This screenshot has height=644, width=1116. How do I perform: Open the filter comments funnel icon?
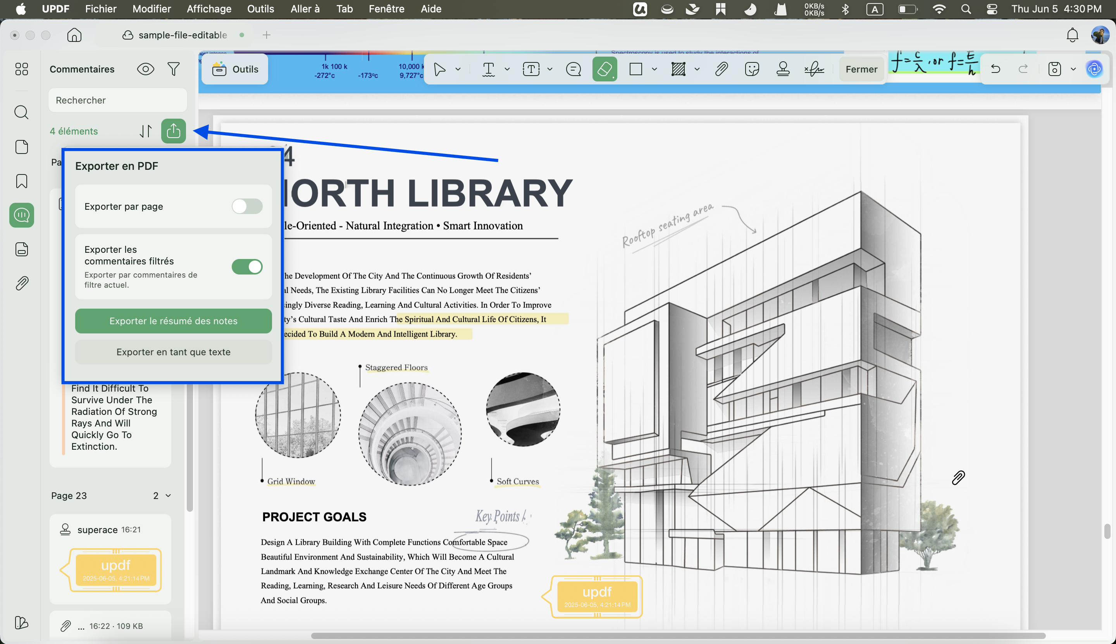click(x=173, y=69)
